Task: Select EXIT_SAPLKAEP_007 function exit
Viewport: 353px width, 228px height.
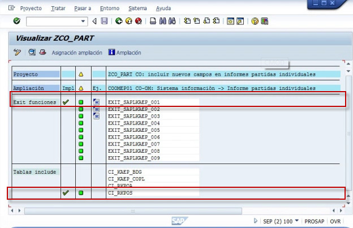Action: coord(134,144)
